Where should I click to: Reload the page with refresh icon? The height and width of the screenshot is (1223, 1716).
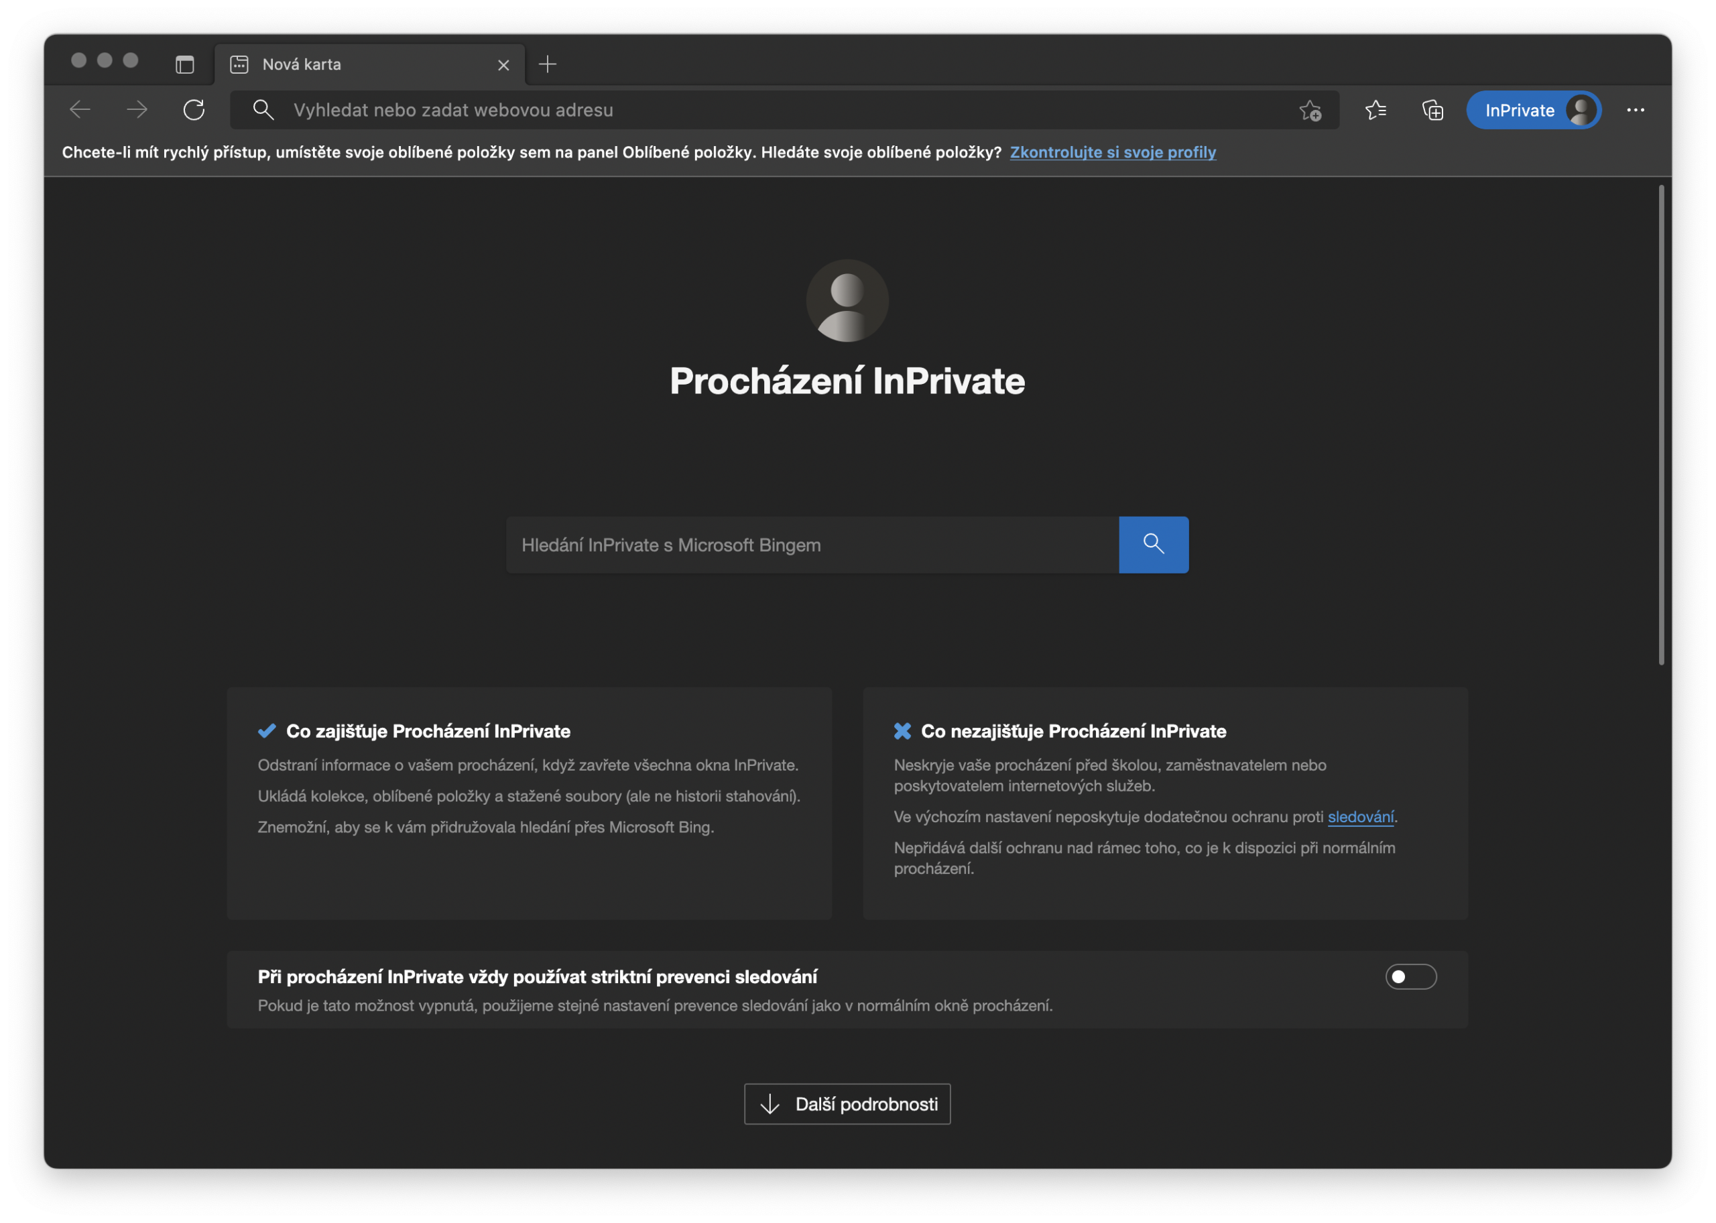point(194,110)
